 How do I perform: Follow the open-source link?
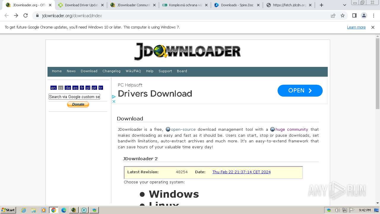click(183, 129)
